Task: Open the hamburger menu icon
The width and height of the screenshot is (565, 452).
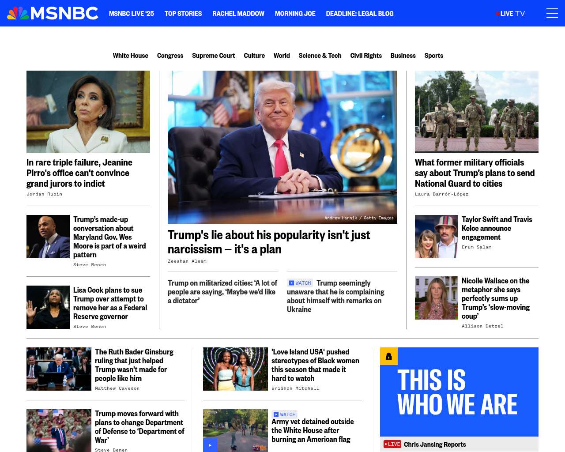Action: 552,13
